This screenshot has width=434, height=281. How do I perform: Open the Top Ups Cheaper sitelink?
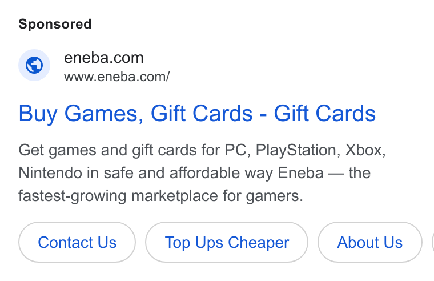(227, 242)
